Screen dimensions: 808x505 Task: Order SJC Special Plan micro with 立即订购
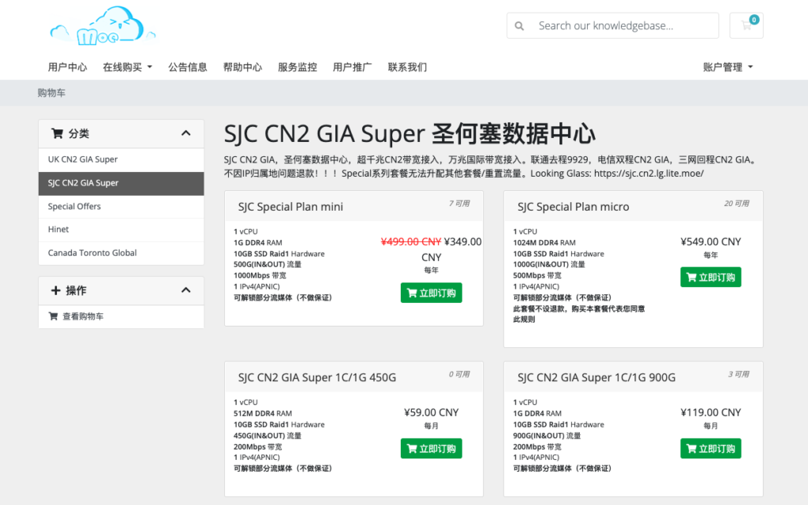pos(711,277)
